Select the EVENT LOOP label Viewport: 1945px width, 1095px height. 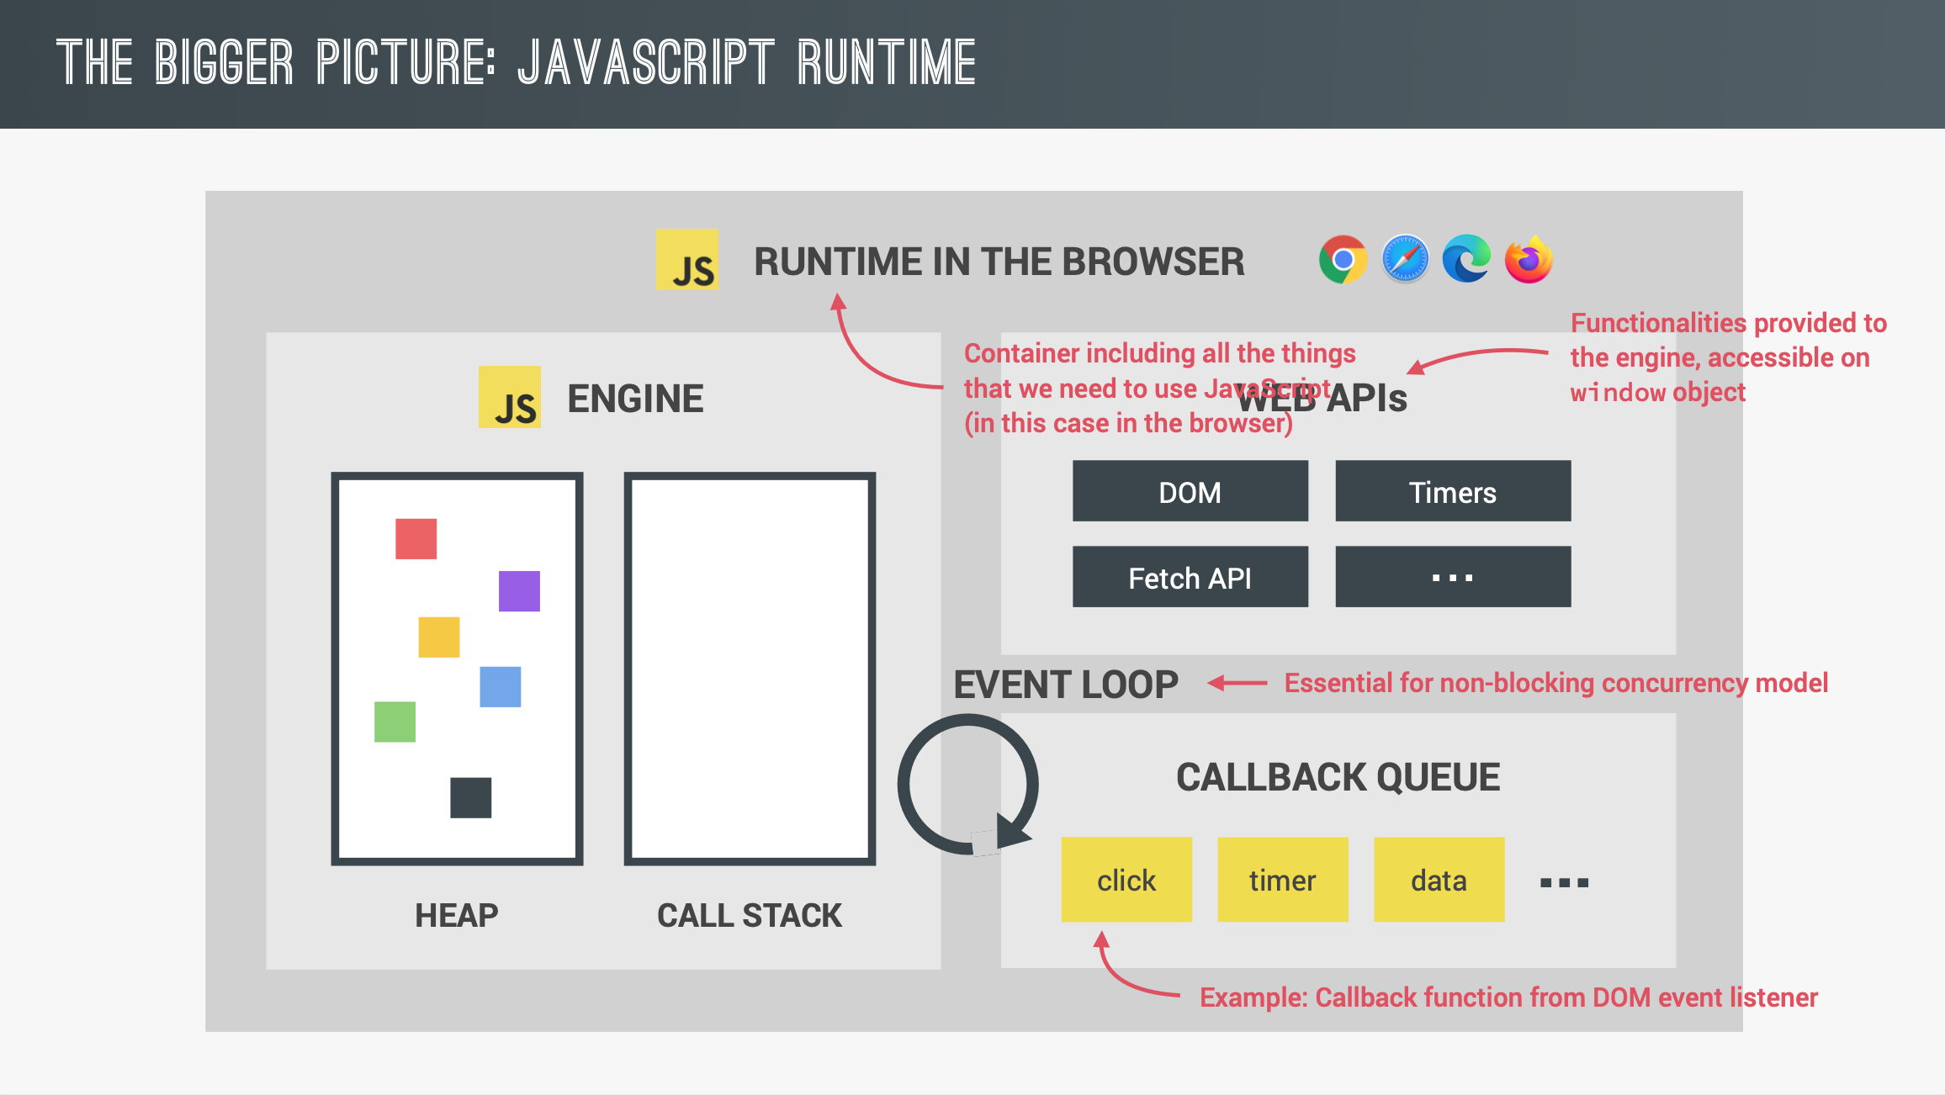point(1066,684)
